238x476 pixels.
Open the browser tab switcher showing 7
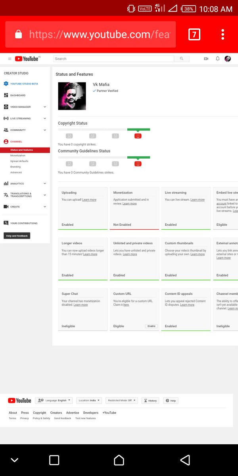194,35
